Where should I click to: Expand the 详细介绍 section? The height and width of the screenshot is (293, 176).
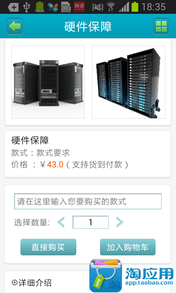tap(32, 282)
